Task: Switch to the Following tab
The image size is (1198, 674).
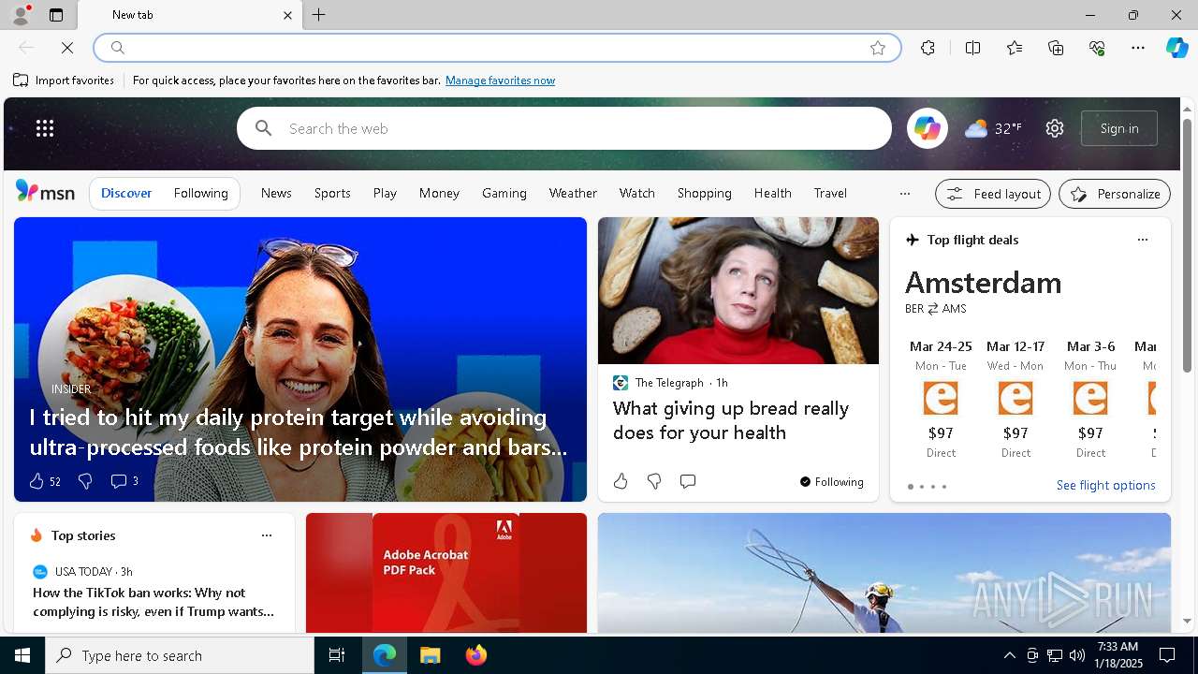Action: [x=200, y=193]
